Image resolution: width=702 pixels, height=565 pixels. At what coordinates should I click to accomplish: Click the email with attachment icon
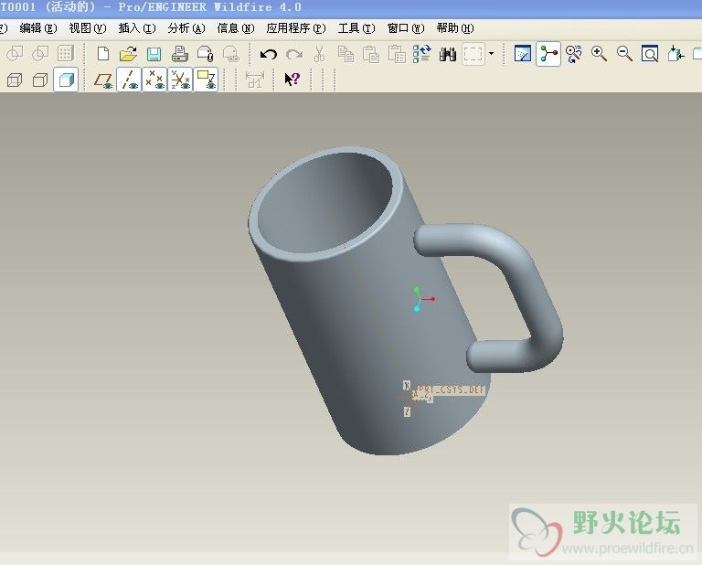click(x=205, y=54)
